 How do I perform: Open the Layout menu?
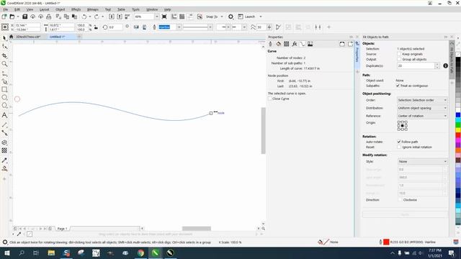point(45,9)
